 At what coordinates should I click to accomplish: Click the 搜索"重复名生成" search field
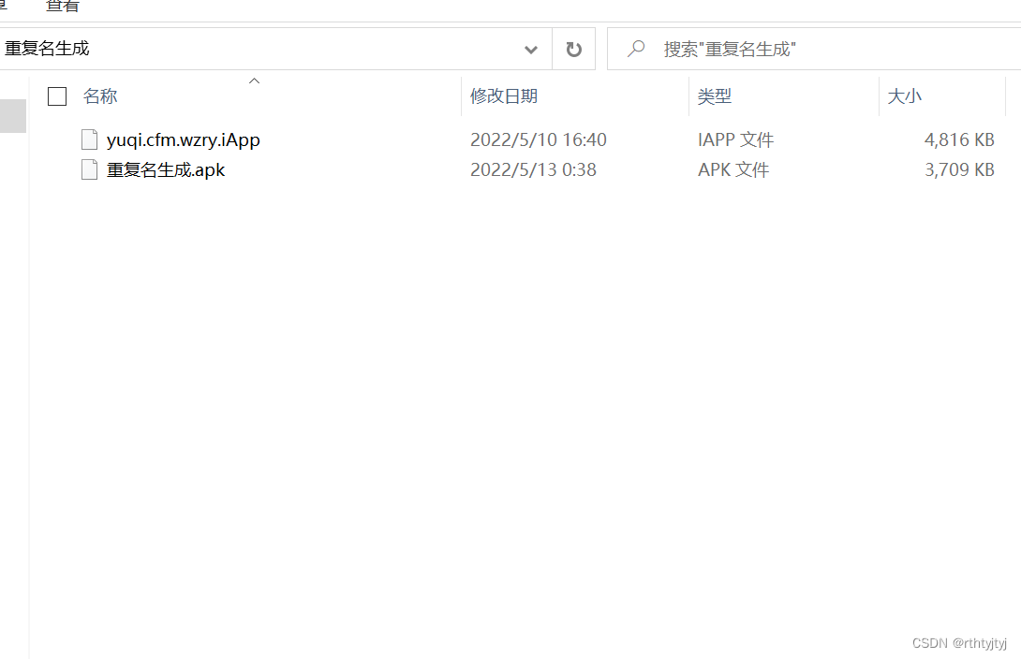814,49
